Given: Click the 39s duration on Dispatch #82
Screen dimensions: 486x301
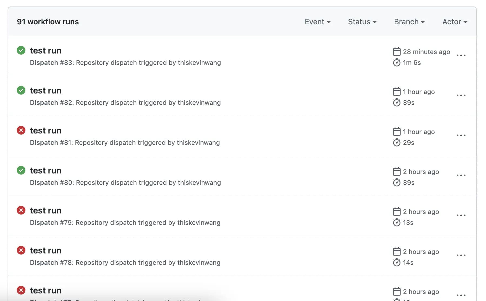Looking at the screenshot, I should pyautogui.click(x=408, y=103).
